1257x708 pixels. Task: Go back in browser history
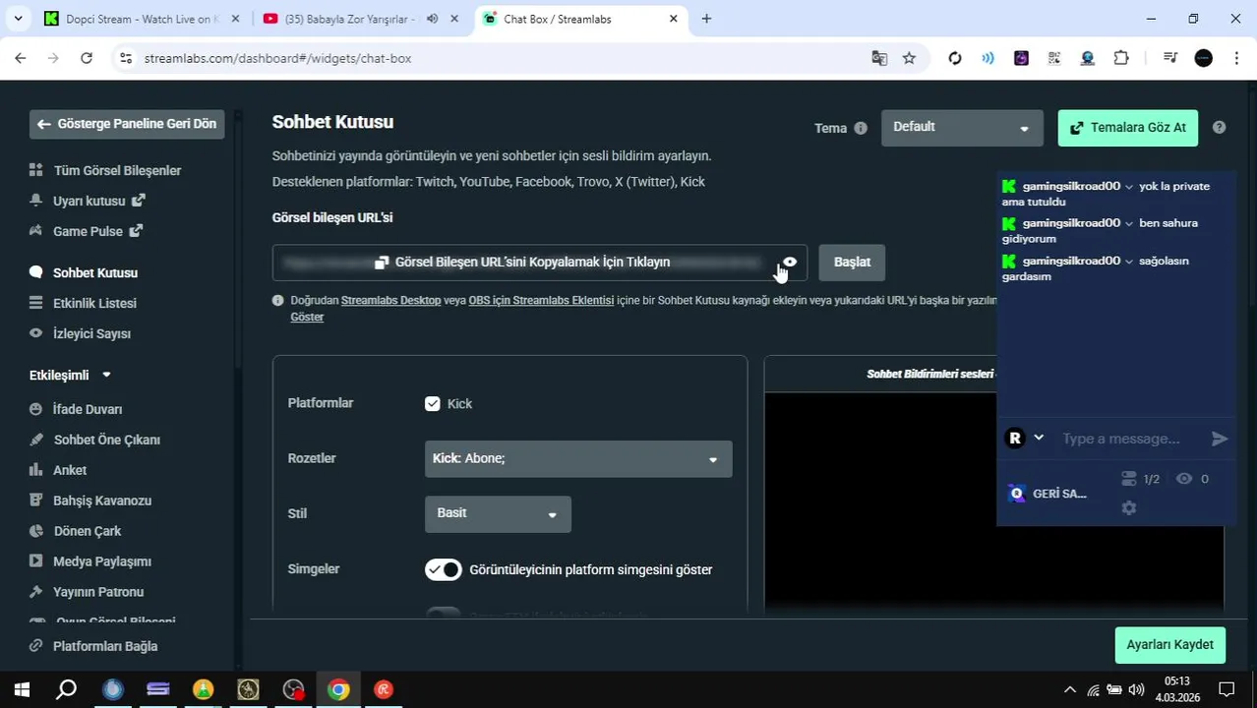tap(21, 58)
